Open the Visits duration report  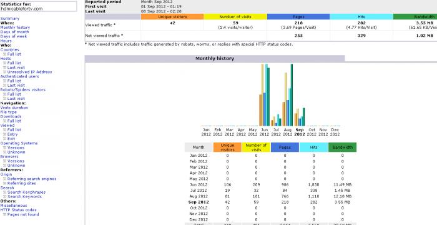tap(14, 107)
